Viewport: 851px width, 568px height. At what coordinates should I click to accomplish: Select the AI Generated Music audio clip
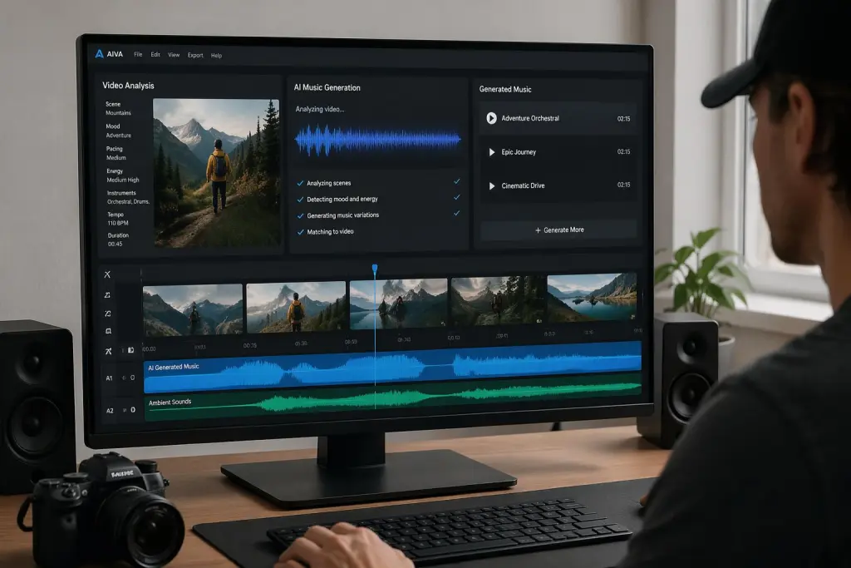coord(392,368)
